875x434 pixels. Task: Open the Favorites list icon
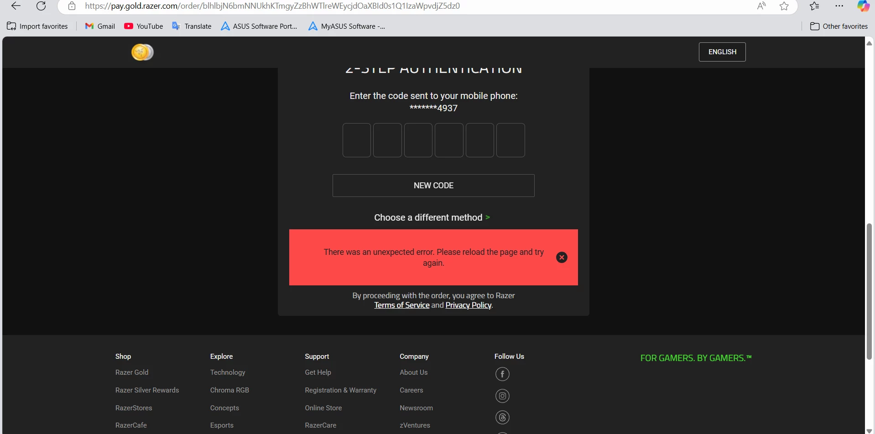[x=814, y=6]
